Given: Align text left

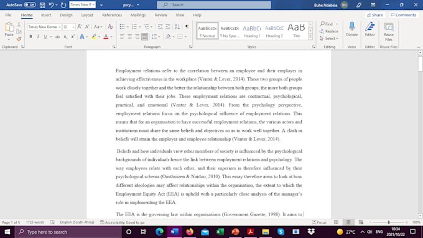Looking at the screenshot, I should click(122, 37).
